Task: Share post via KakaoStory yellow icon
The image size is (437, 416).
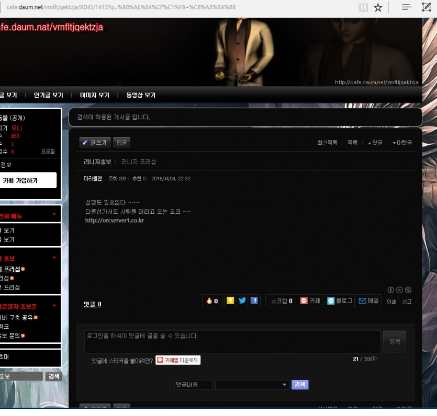Action: click(230, 301)
